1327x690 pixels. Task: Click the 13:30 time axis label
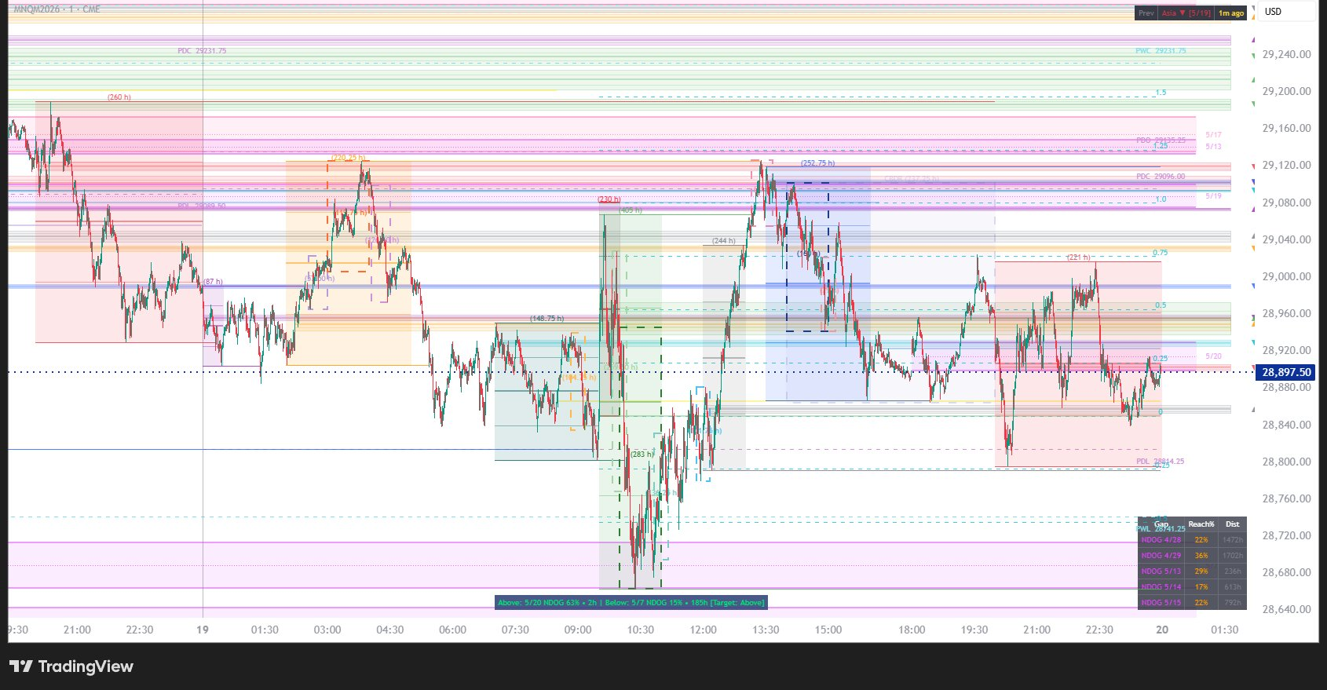pyautogui.click(x=766, y=630)
